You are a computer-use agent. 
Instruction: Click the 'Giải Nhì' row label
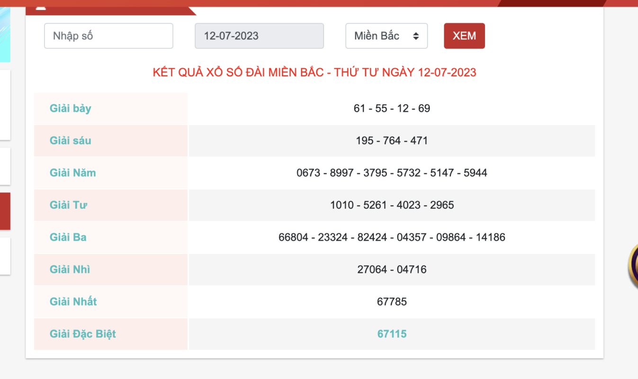[70, 270]
